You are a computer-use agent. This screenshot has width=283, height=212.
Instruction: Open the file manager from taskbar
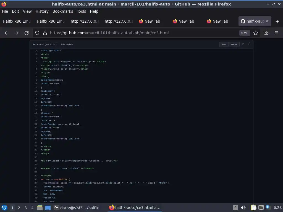[40, 208]
